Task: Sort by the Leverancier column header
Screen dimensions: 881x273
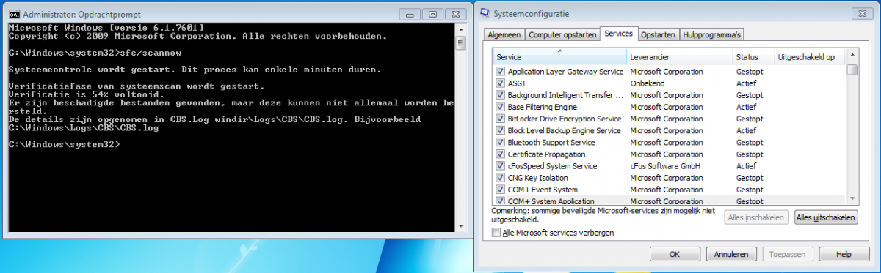Action: (680, 57)
